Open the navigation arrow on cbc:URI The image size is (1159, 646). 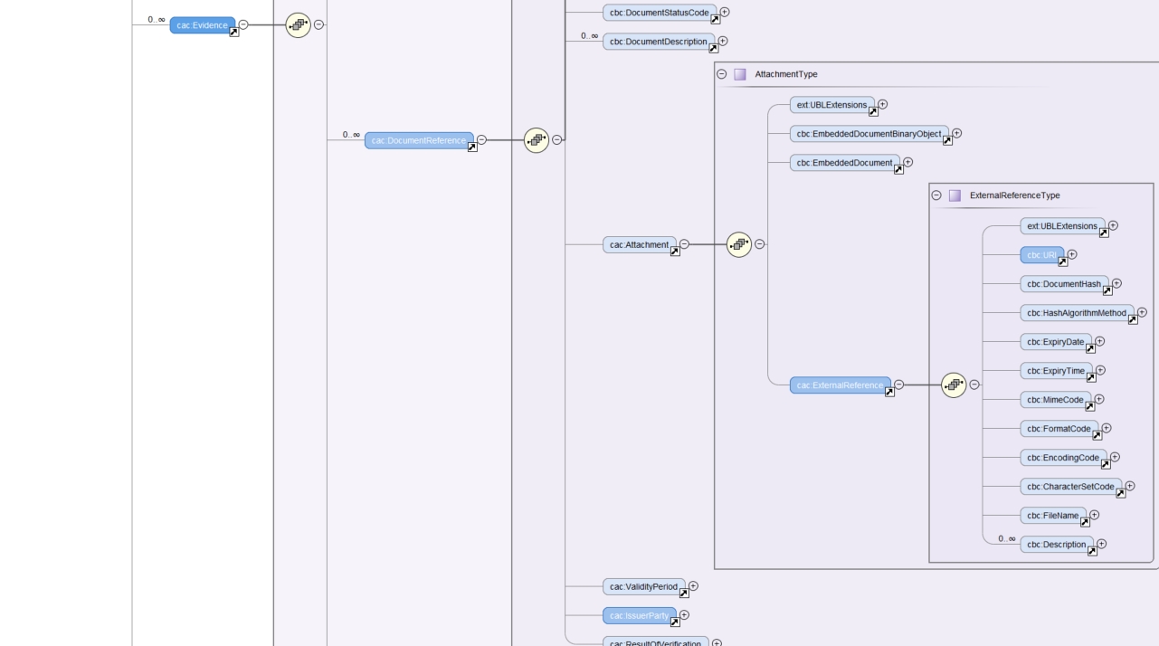pos(1063,261)
